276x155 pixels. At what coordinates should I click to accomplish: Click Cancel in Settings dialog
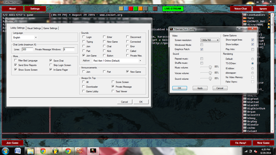124,102
